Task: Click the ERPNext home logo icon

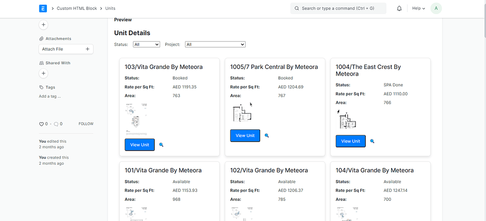Action: pyautogui.click(x=43, y=8)
